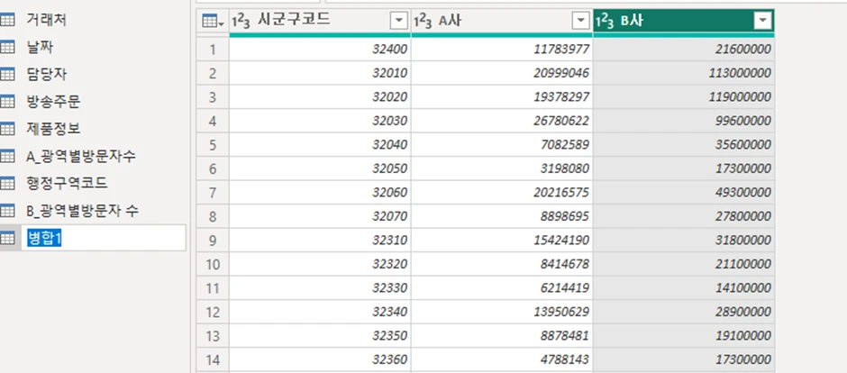Open B사 column filter dropdown
Viewport: 847px width, 373px height.
(x=762, y=21)
